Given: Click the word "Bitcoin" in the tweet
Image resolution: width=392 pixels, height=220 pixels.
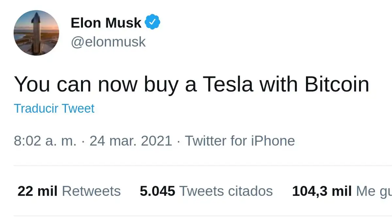Looking at the screenshot, I should 337,84.
